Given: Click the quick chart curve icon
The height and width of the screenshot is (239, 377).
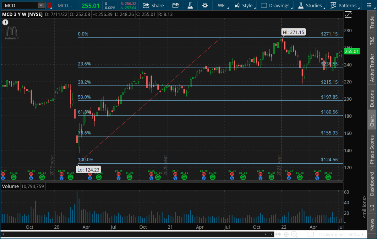Looking at the screenshot, I should (x=348, y=14).
